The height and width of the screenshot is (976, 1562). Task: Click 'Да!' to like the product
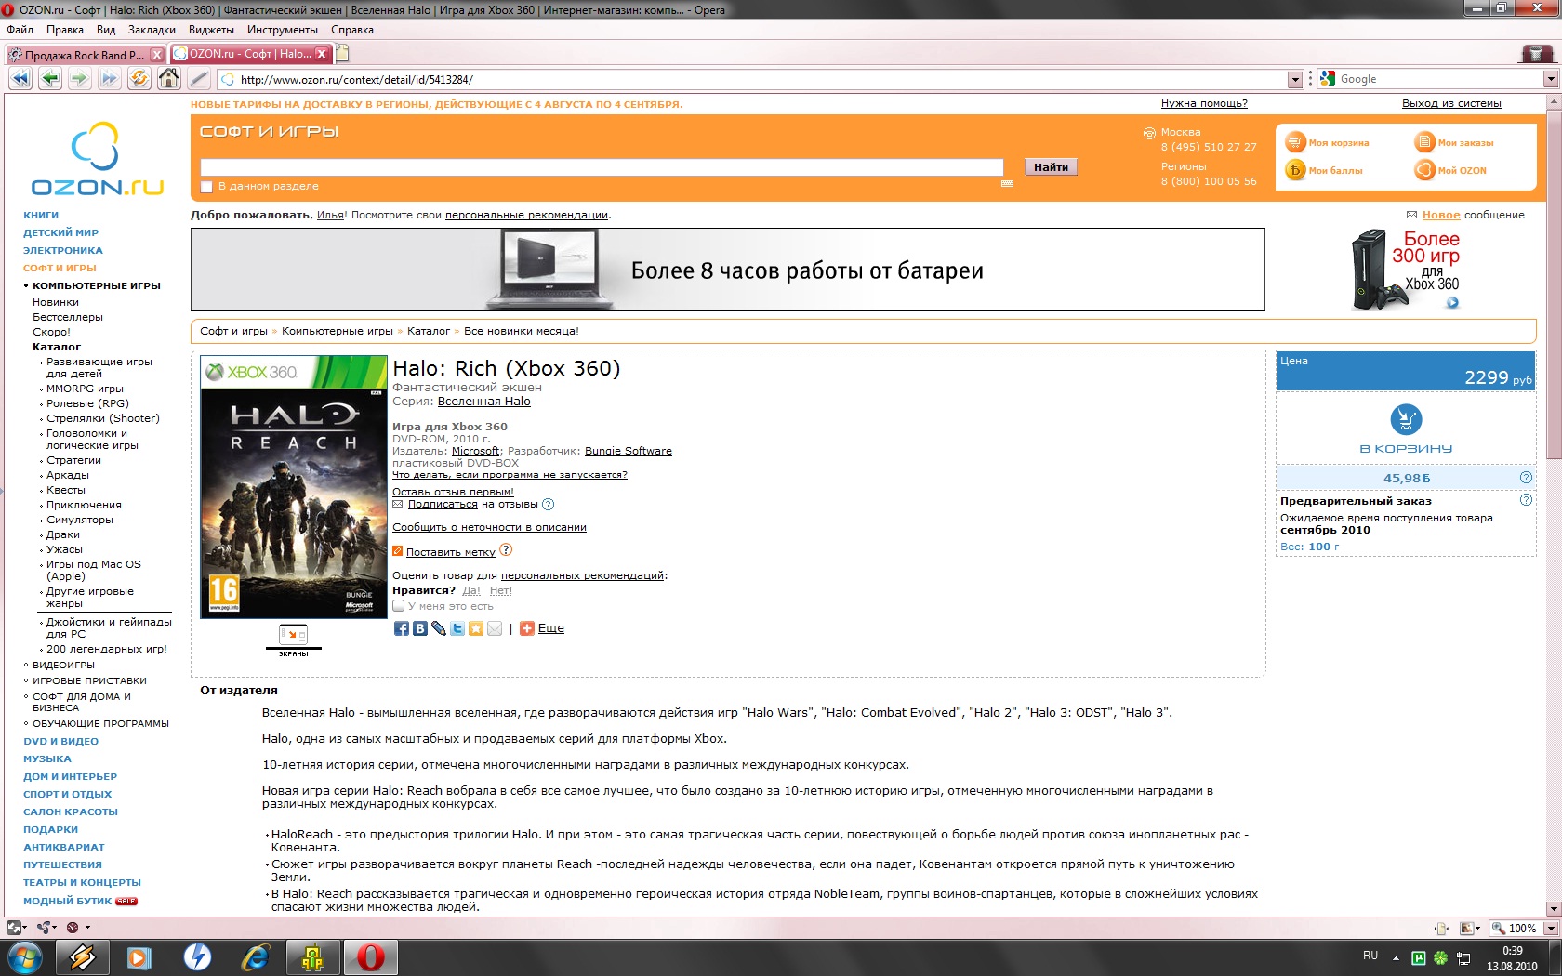click(470, 590)
